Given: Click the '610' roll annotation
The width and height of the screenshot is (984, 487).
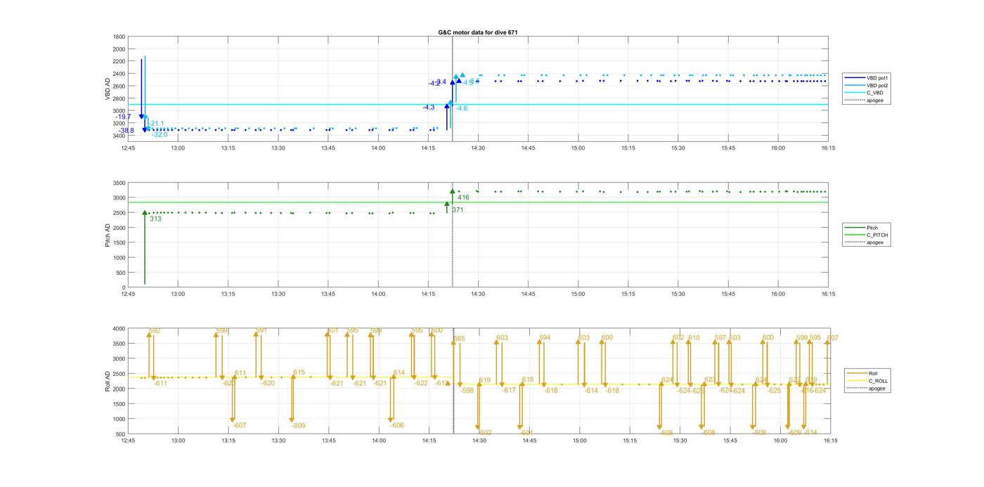Looking at the screenshot, I should [694, 338].
